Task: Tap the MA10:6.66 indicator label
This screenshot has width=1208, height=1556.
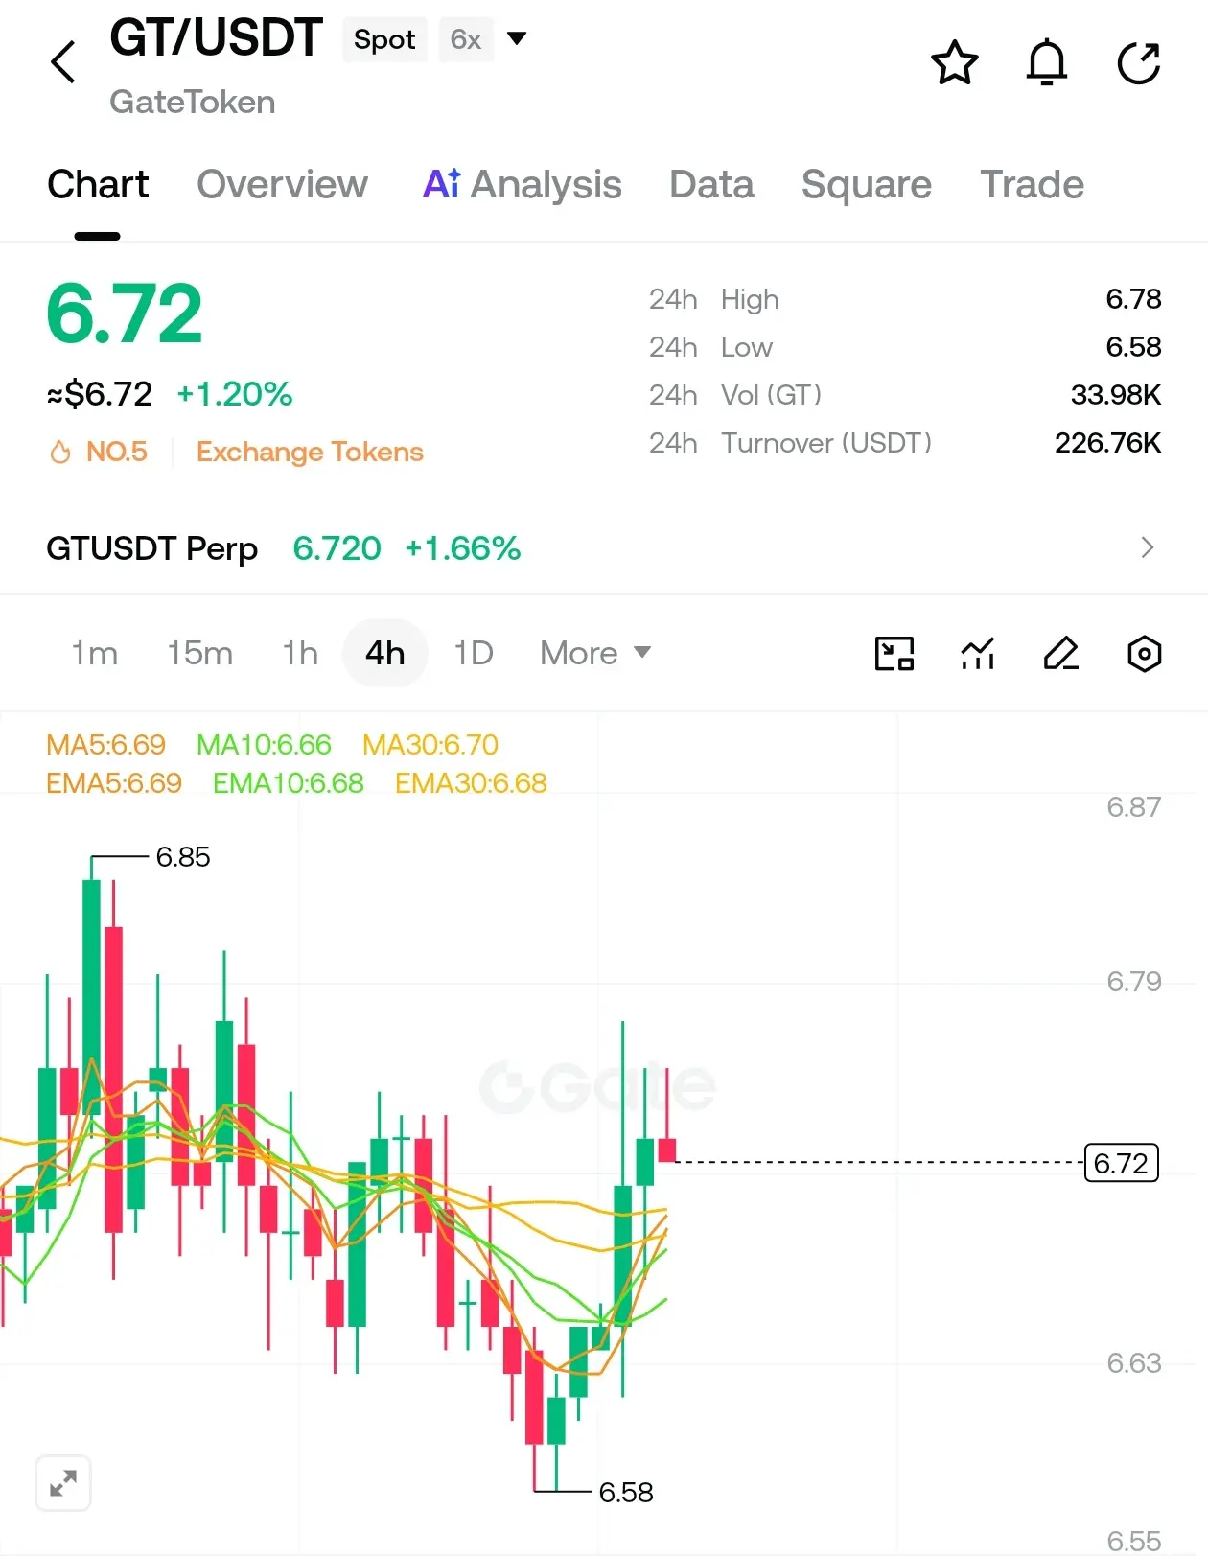Action: click(264, 744)
